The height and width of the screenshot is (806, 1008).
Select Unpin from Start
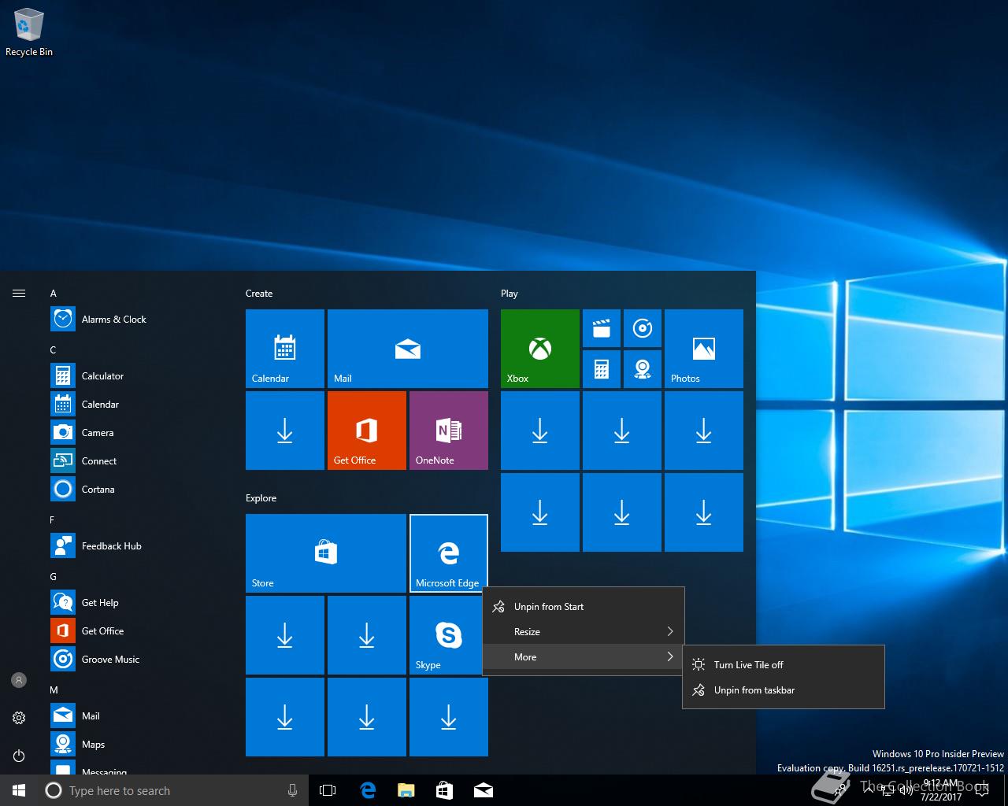click(584, 606)
